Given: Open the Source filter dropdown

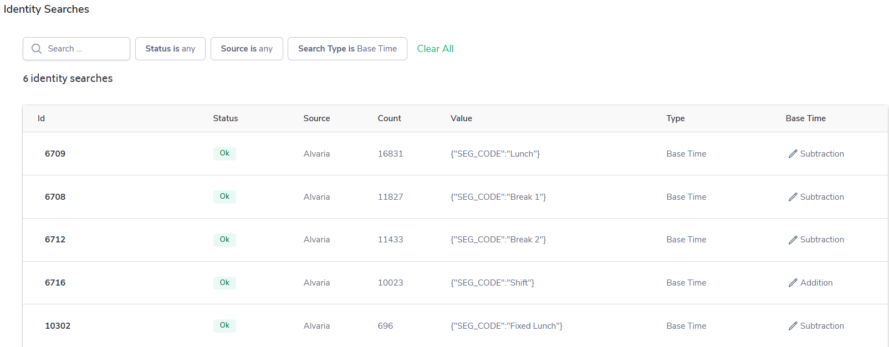Looking at the screenshot, I should click(x=247, y=49).
